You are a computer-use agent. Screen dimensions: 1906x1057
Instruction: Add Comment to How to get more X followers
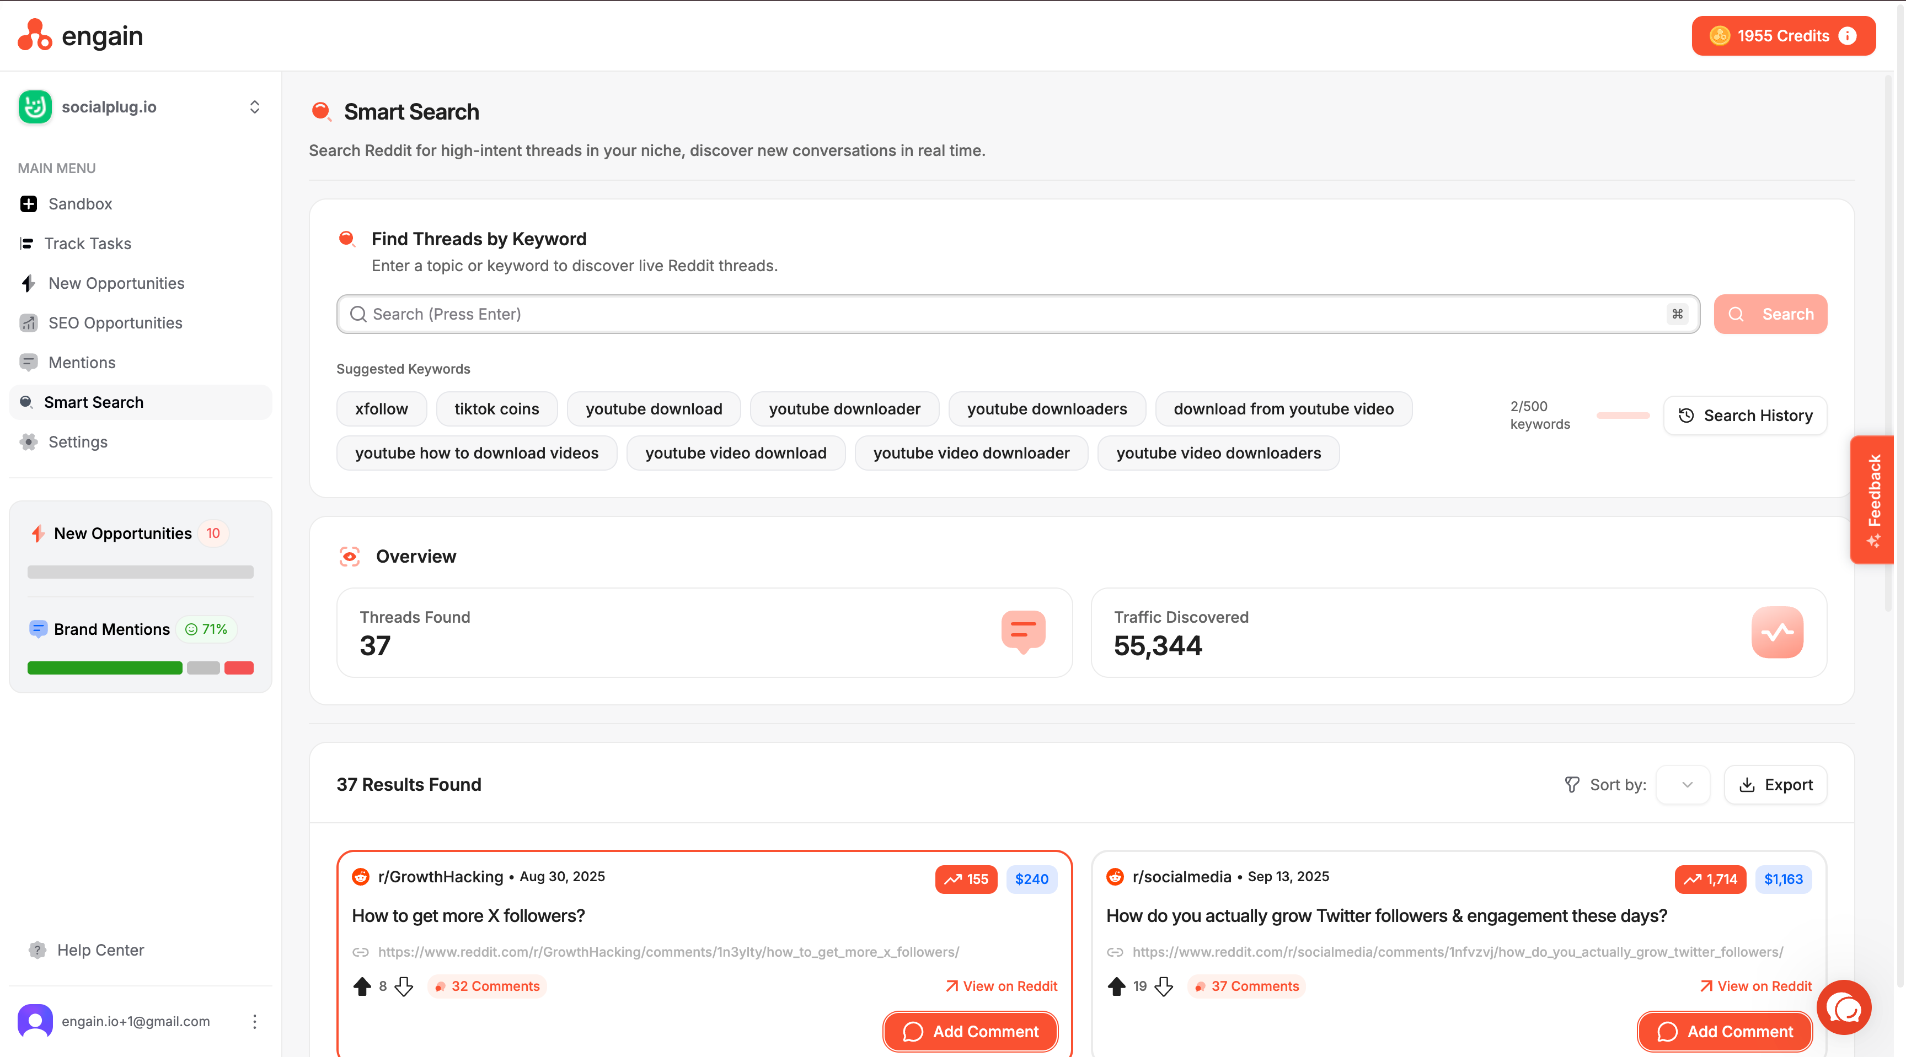click(x=971, y=1032)
